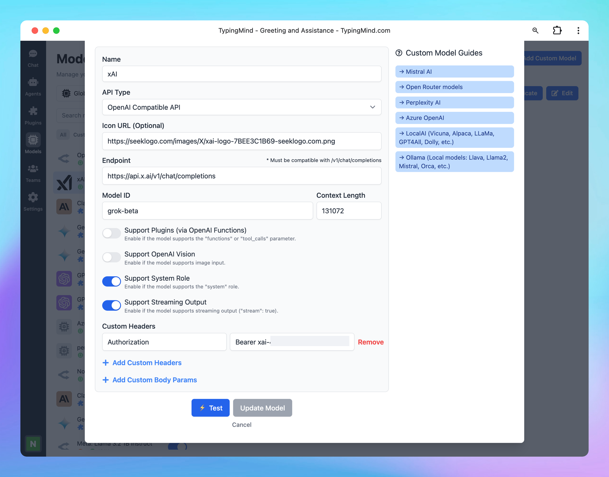Viewport: 609px width, 477px height.
Task: Click the green N user avatar
Action: 33,444
